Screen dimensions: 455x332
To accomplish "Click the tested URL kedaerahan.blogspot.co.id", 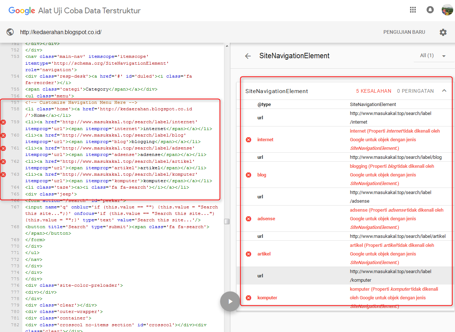I will 61,32.
